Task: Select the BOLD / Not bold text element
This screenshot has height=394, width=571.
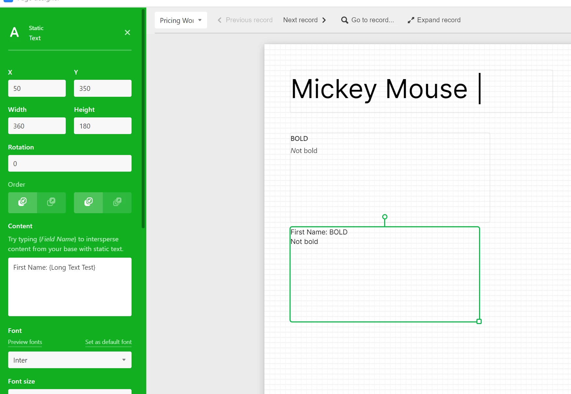Action: [x=390, y=178]
